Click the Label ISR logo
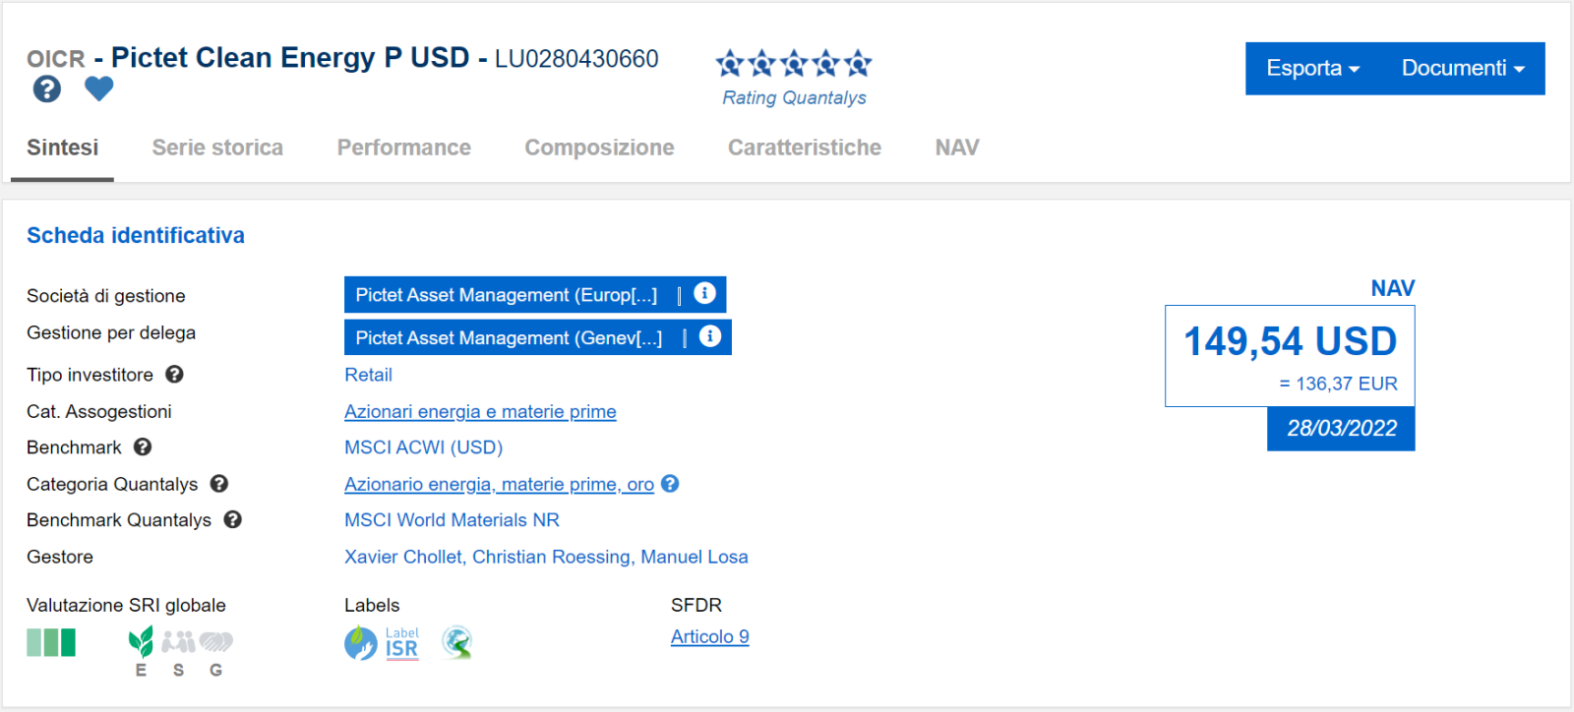1574x712 pixels. (x=401, y=644)
